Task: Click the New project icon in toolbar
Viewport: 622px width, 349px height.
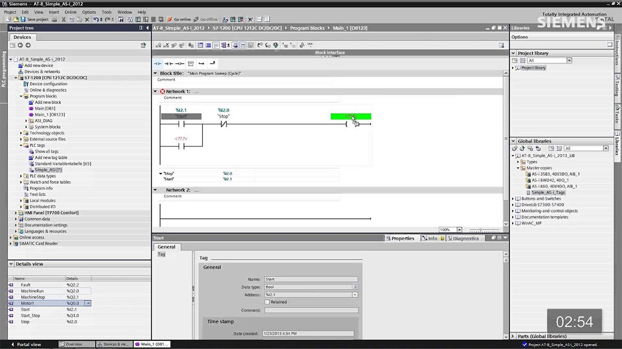Action: (x=9, y=19)
